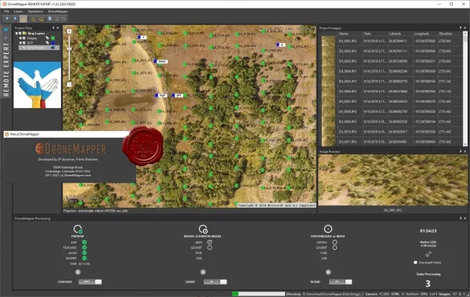This screenshot has width=470, height=297.
Task: Click the green dot symbol of Imagery layer
Action: tap(53, 38)
